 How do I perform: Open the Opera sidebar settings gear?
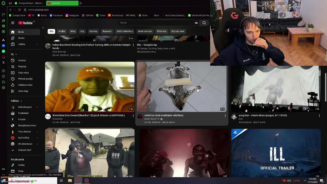point(3,88)
